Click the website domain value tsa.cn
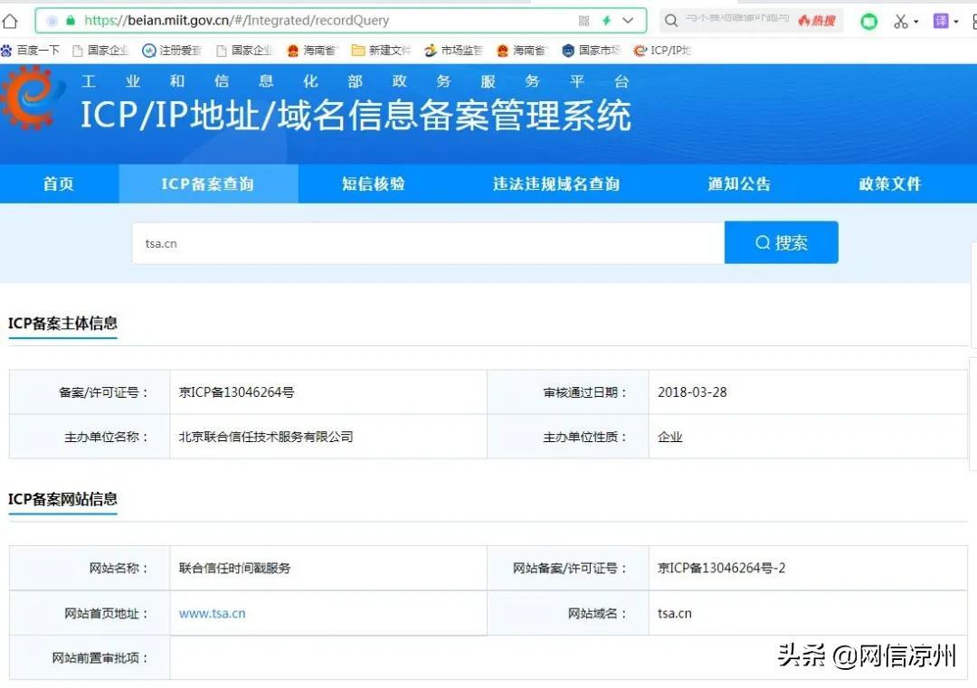The image size is (977, 688). coord(675,613)
